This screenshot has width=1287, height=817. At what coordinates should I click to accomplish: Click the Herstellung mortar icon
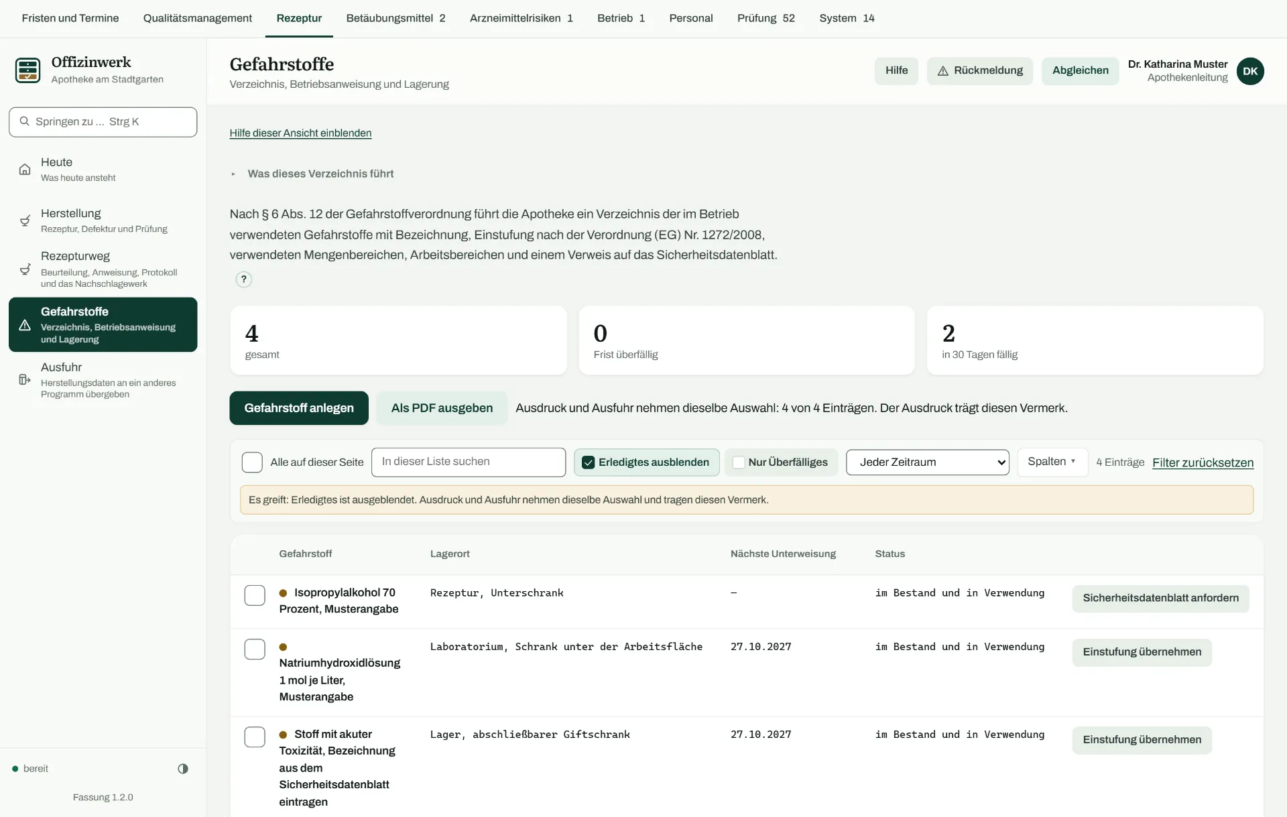pyautogui.click(x=25, y=221)
